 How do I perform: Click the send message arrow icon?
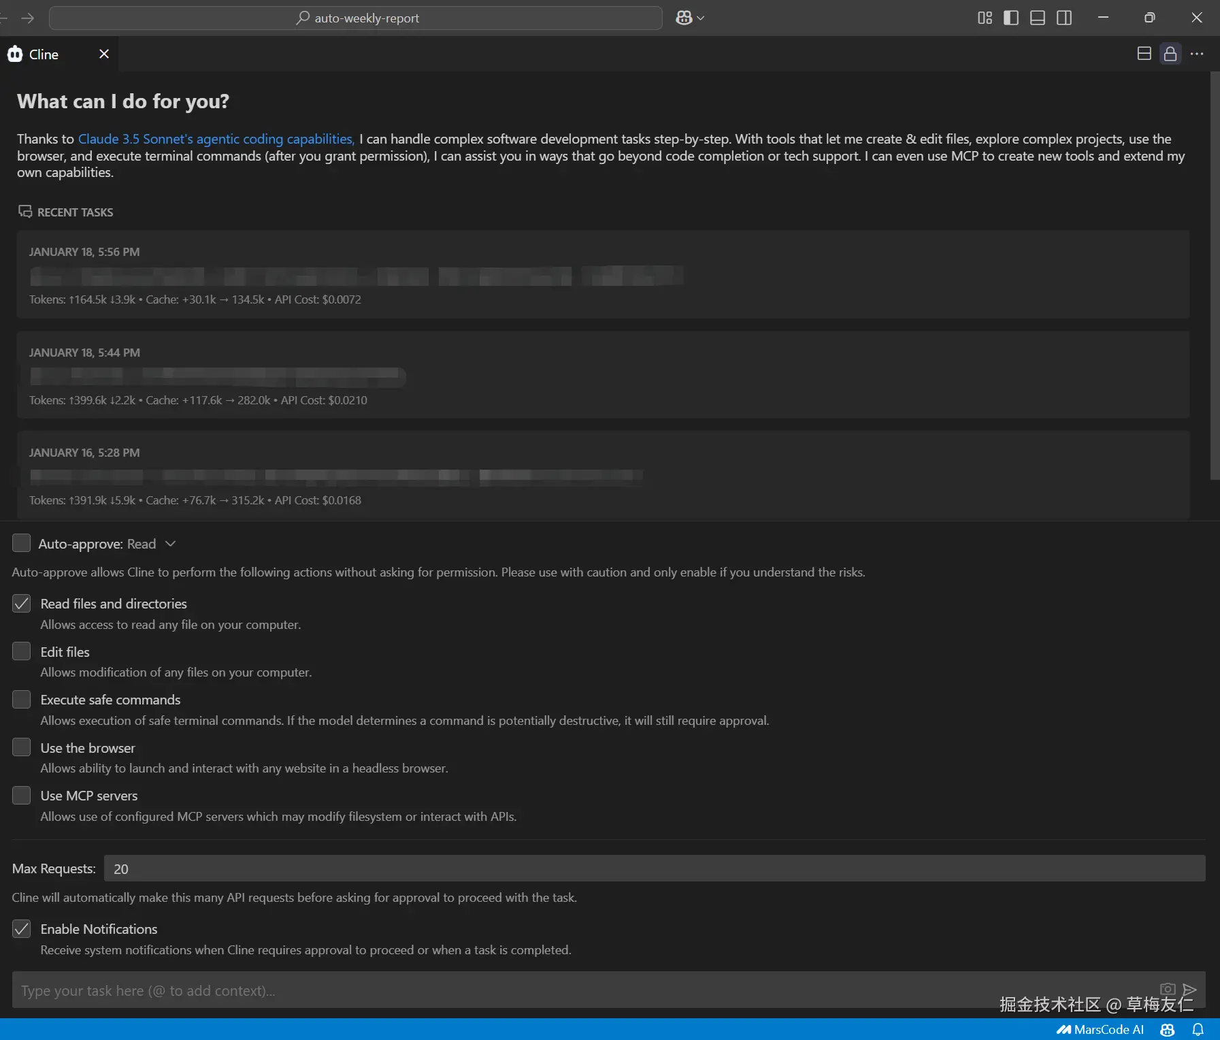pyautogui.click(x=1189, y=989)
